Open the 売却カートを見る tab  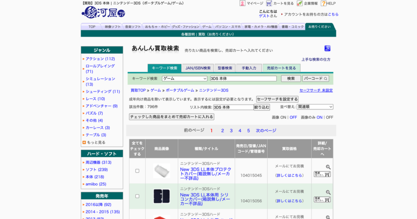281,68
